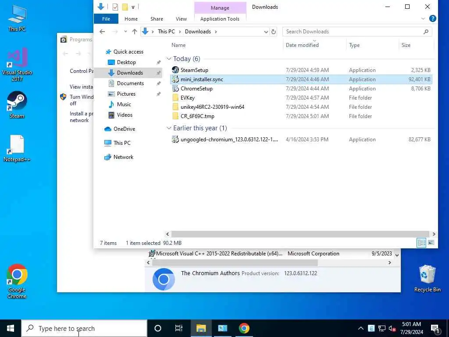
Task: Open the Share ribbon tab
Action: pos(157,19)
